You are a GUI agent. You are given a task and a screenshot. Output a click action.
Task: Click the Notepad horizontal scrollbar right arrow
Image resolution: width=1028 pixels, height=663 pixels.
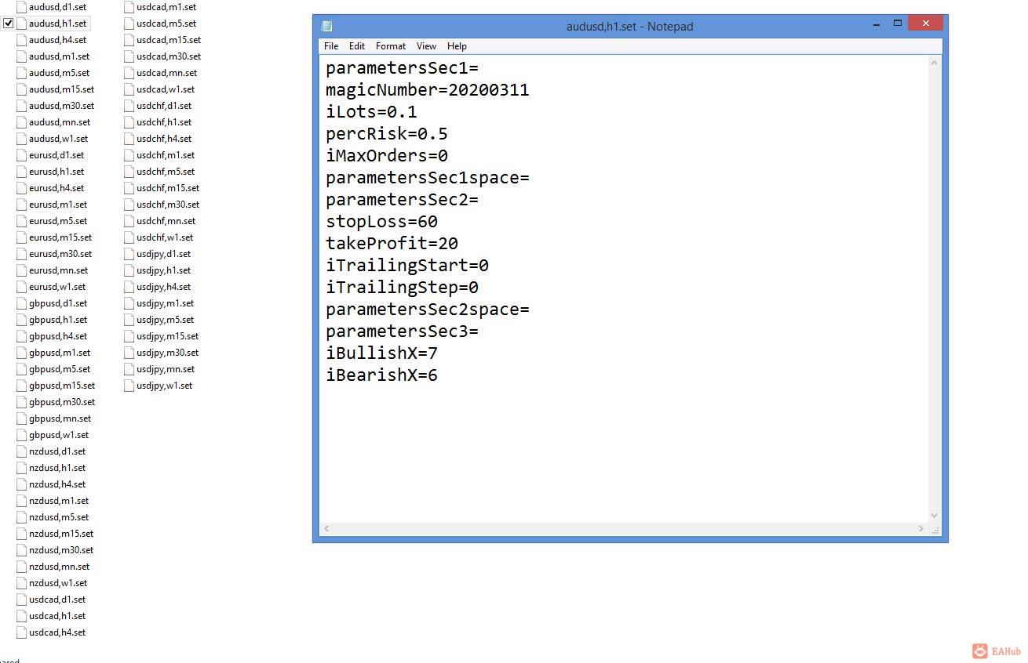[921, 529]
